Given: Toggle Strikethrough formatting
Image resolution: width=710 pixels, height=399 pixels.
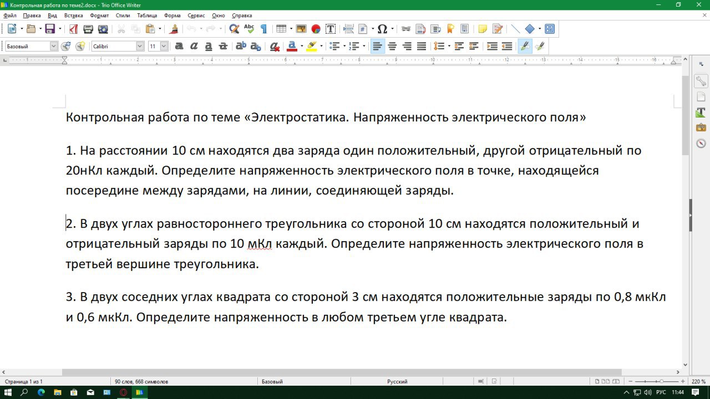Looking at the screenshot, I should click(224, 47).
